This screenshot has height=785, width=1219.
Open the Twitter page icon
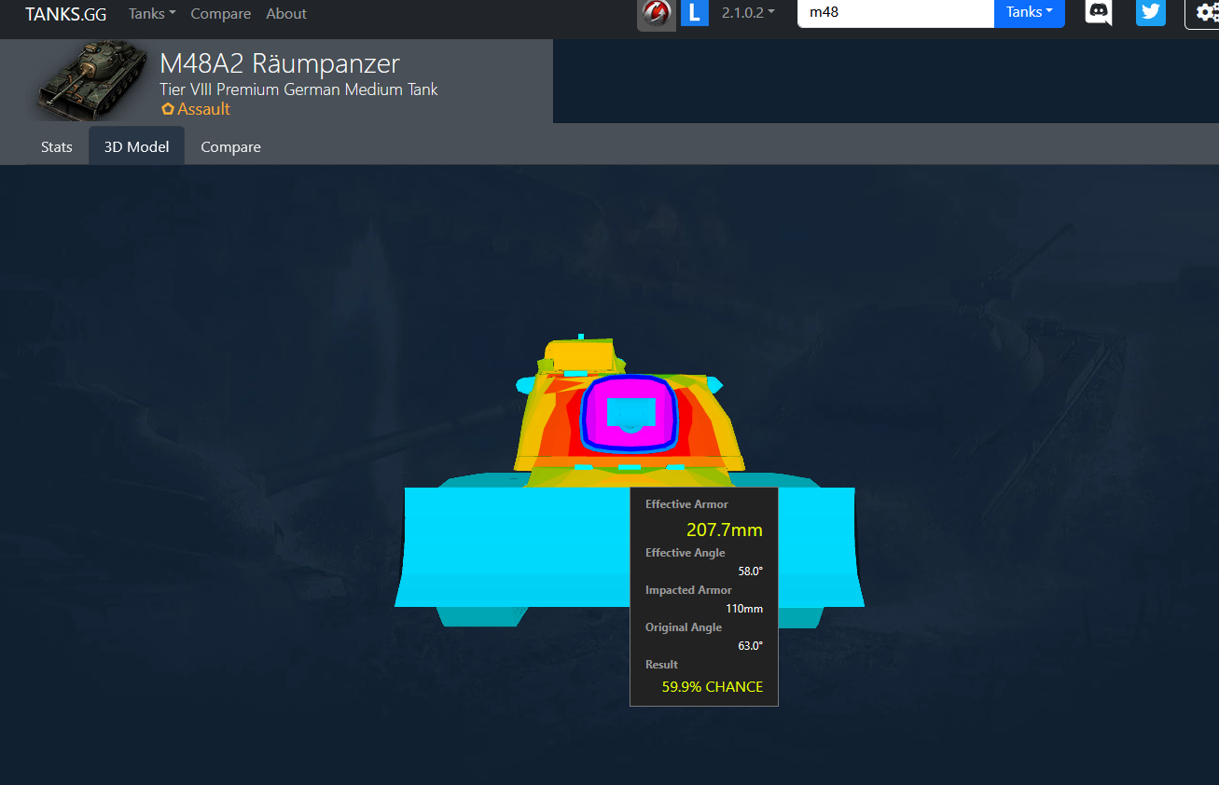[1151, 12]
